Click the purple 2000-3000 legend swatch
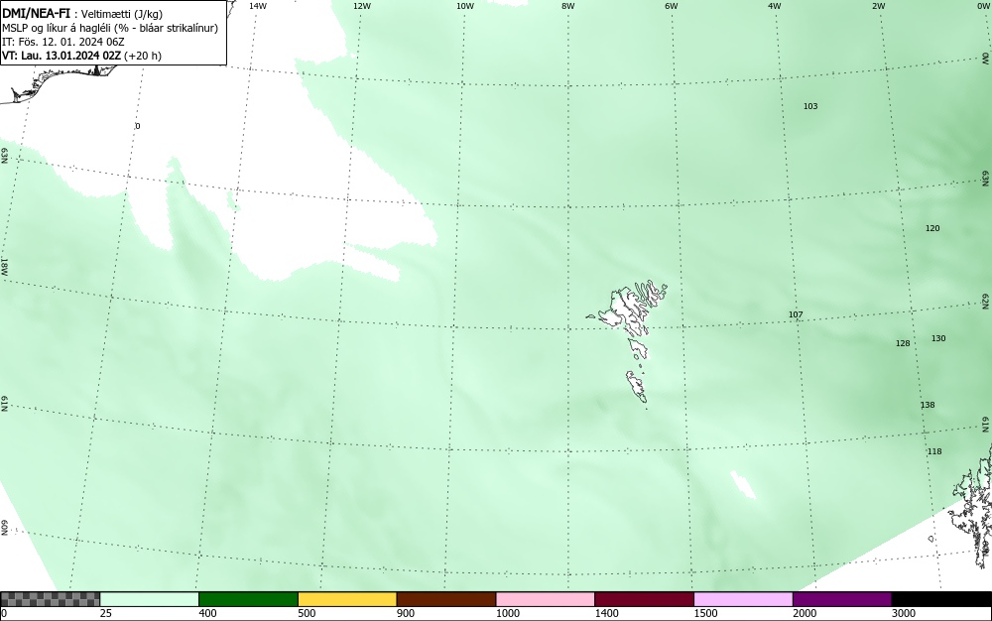 point(842,599)
